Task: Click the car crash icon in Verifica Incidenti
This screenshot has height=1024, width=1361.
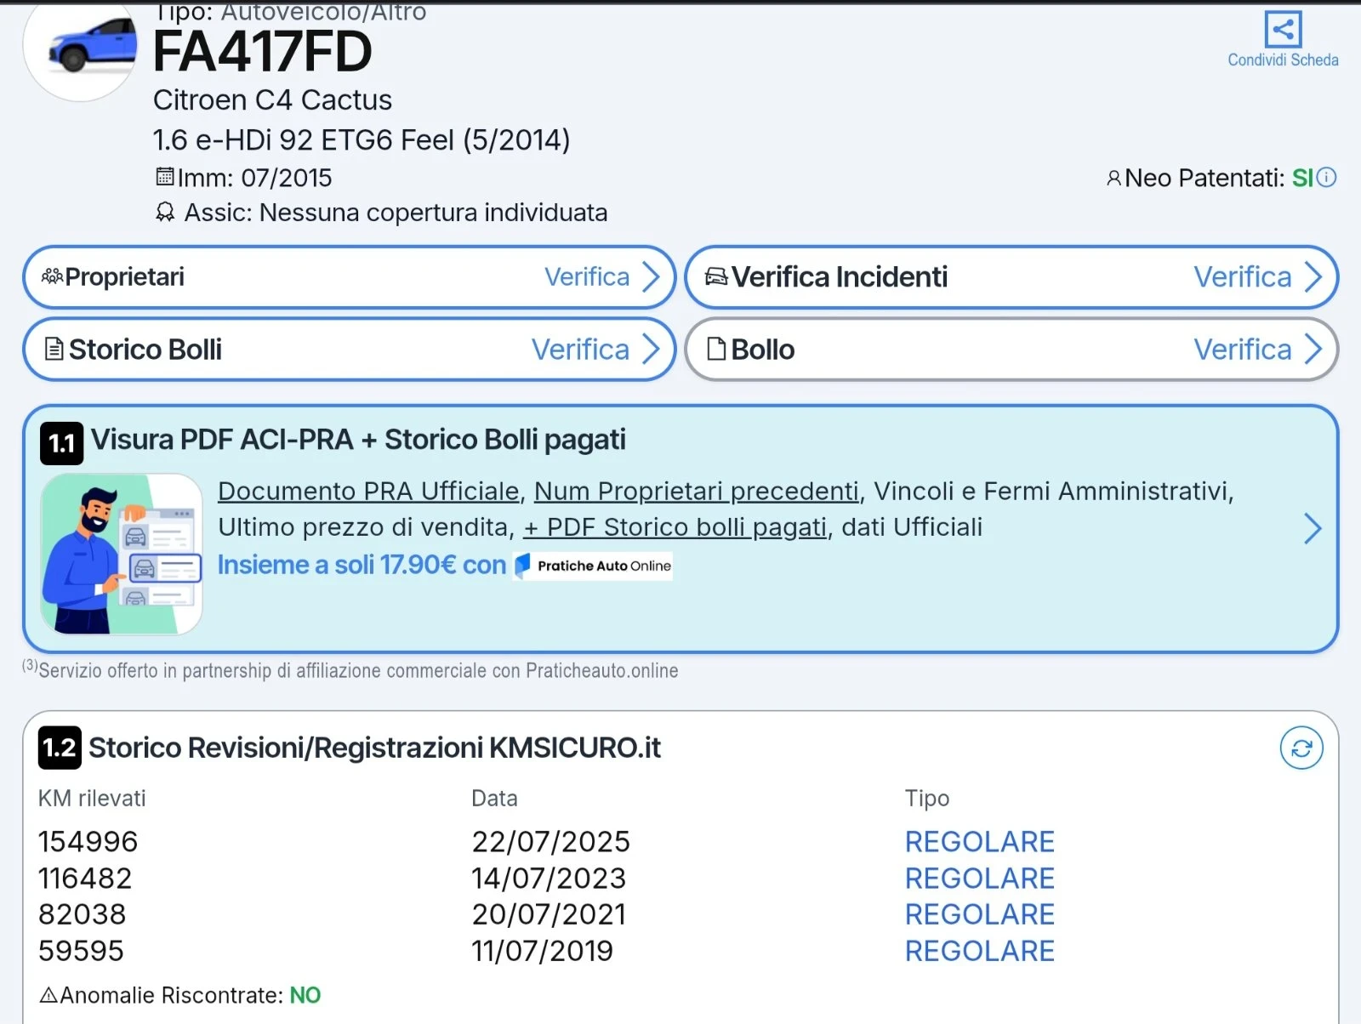Action: click(x=717, y=277)
